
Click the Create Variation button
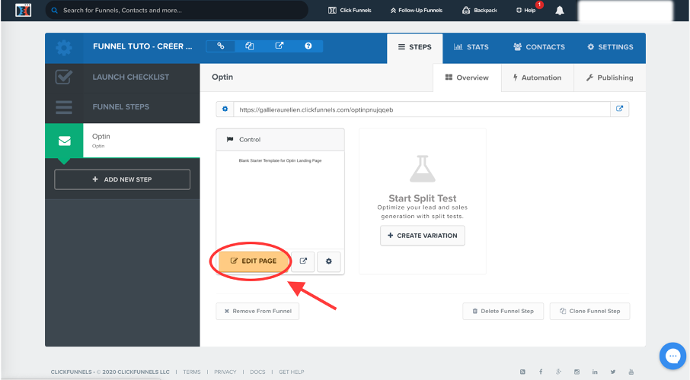423,236
